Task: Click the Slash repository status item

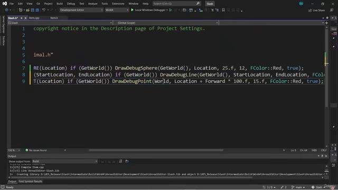Action: (x=318, y=187)
